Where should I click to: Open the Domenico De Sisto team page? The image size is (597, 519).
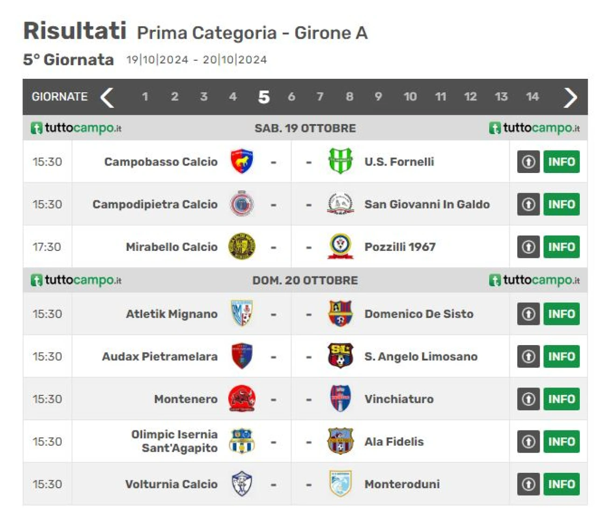pyautogui.click(x=419, y=314)
